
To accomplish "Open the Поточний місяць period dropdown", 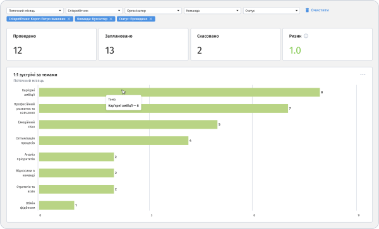I will click(35, 11).
